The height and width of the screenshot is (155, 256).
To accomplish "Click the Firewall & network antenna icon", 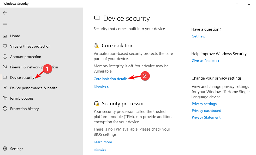I will pyautogui.click(x=5, y=67).
